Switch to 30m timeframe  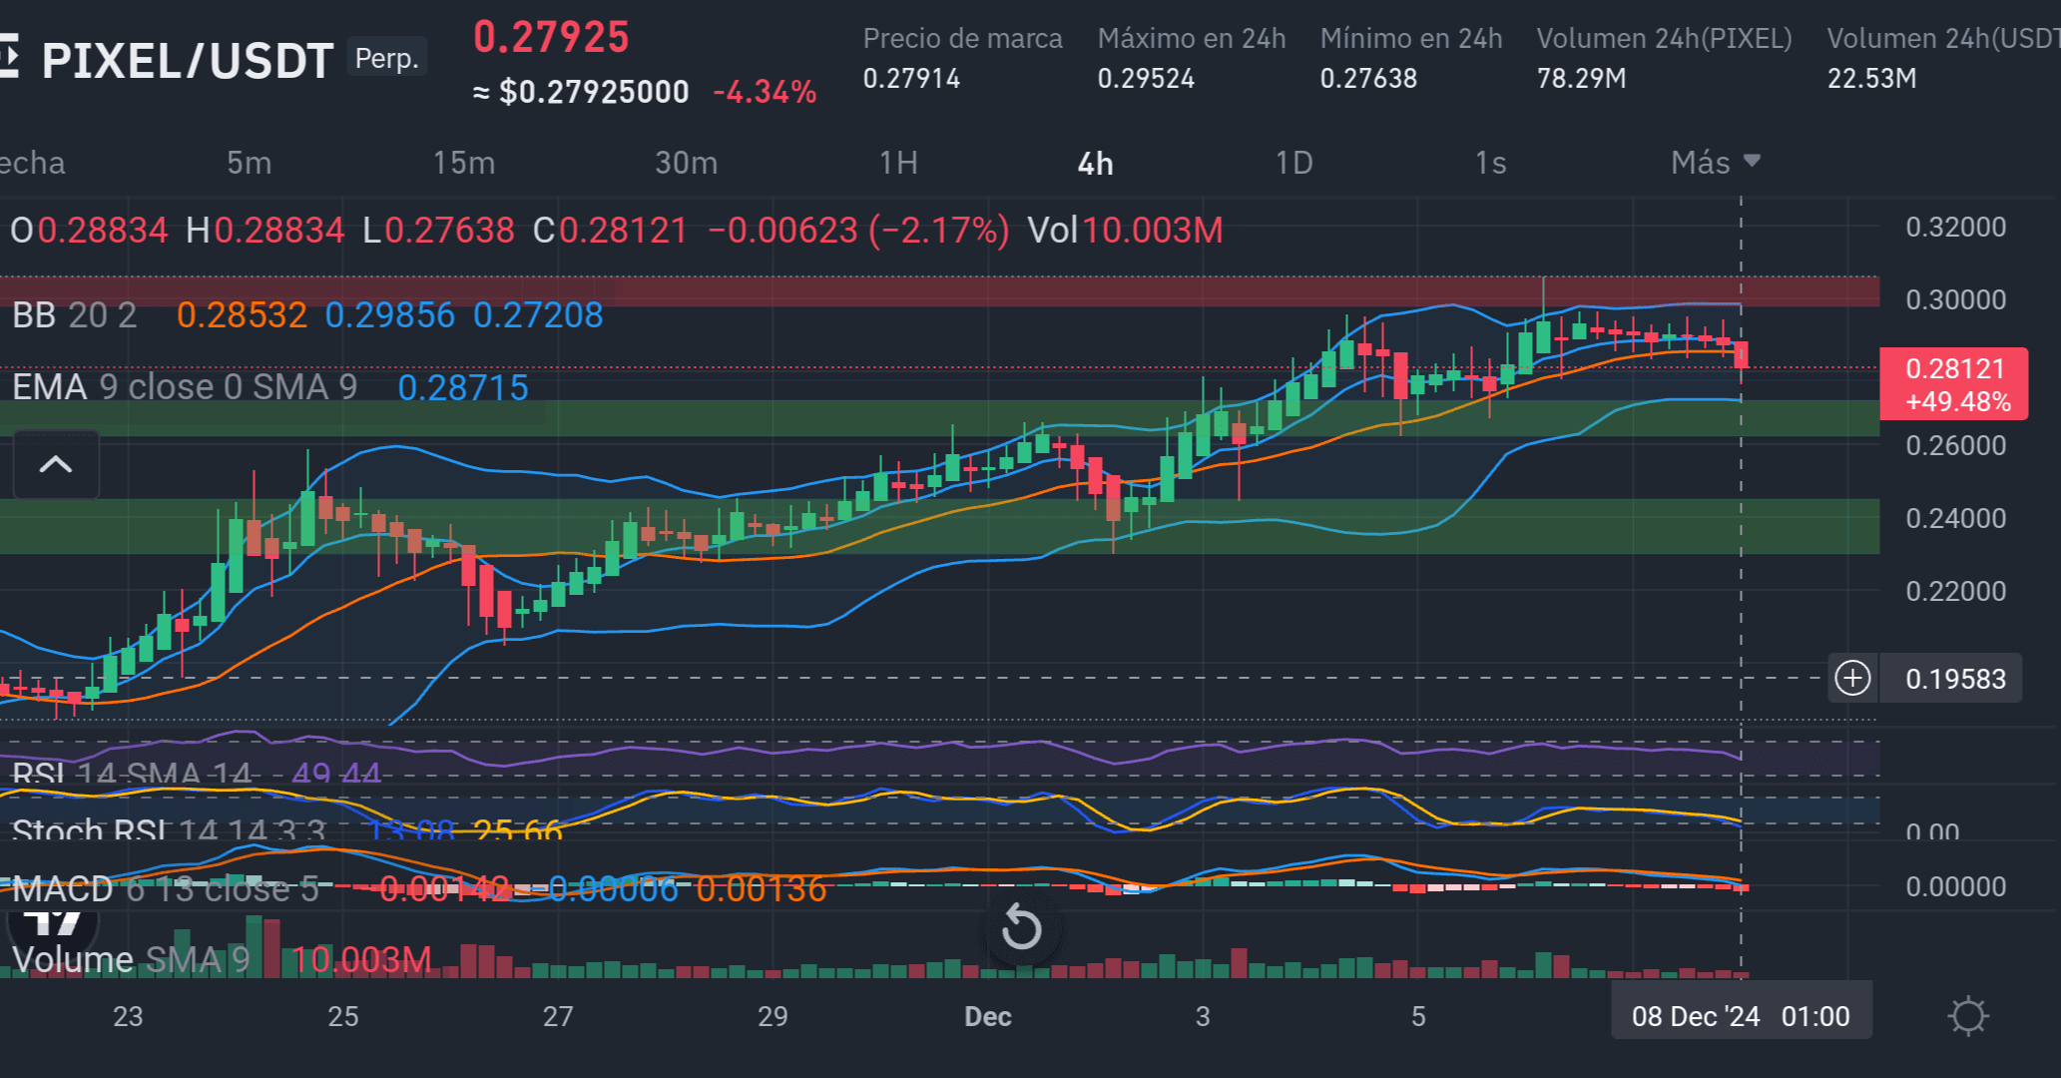pyautogui.click(x=686, y=163)
